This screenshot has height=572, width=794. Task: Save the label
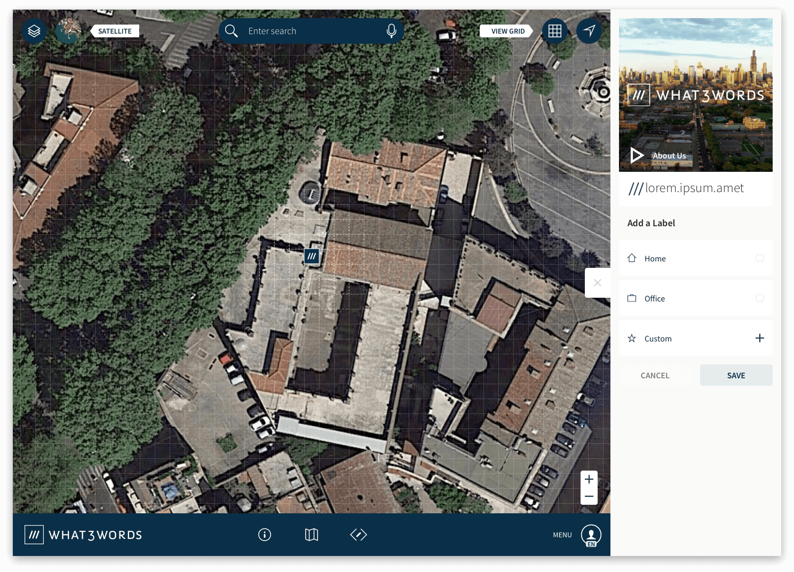pyautogui.click(x=736, y=375)
